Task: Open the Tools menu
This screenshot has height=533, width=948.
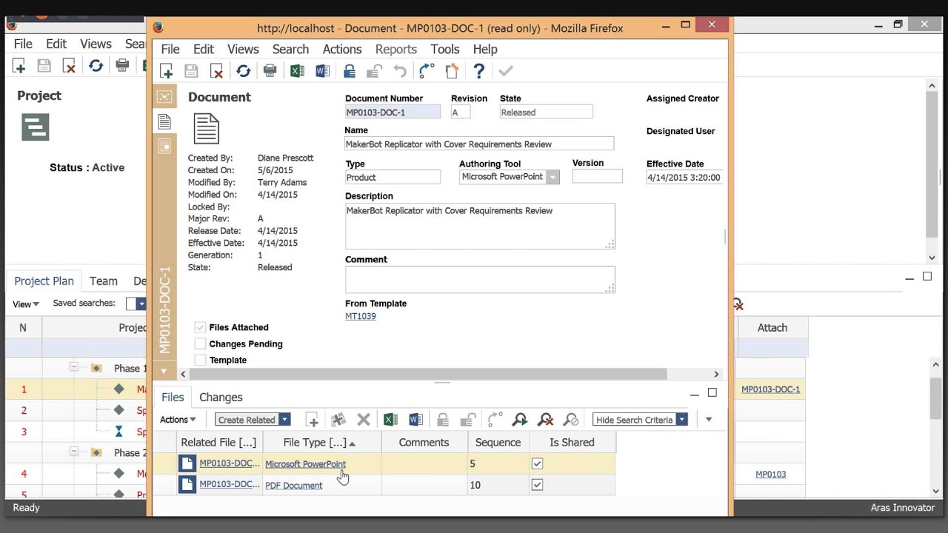Action: (x=445, y=50)
